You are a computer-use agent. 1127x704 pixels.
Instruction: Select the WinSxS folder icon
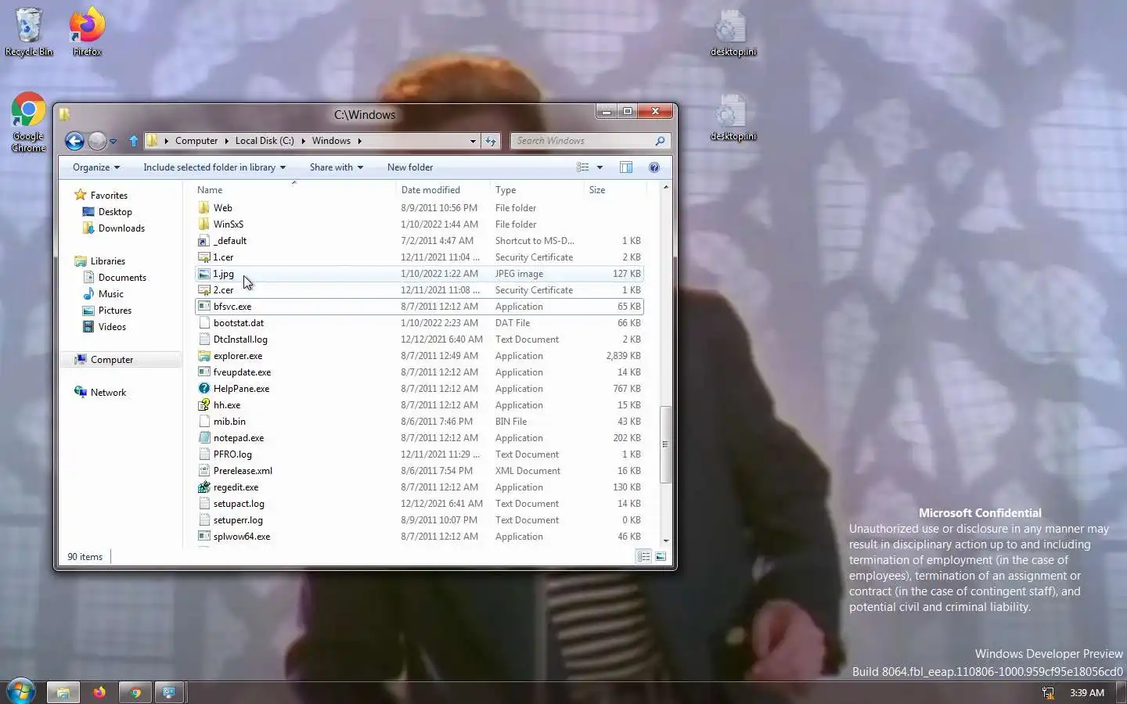point(204,224)
